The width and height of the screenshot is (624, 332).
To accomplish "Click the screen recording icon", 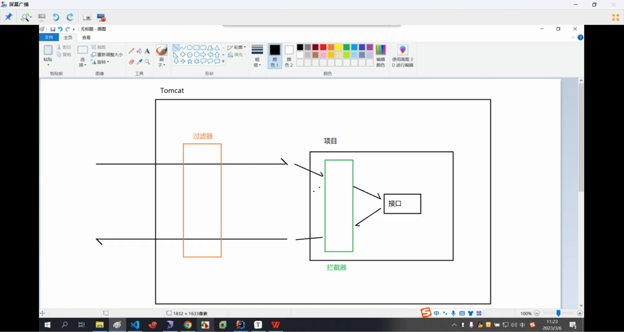I will 101,17.
